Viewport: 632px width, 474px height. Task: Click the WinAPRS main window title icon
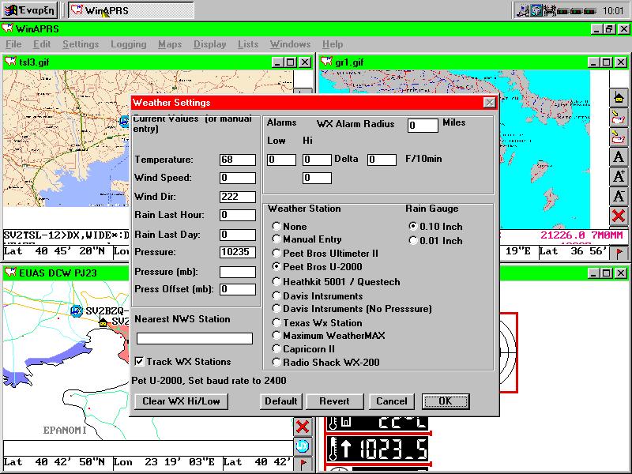[x=7, y=28]
